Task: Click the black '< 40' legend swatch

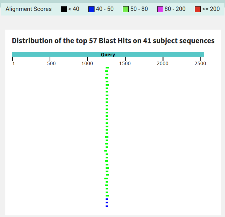Action: click(64, 9)
